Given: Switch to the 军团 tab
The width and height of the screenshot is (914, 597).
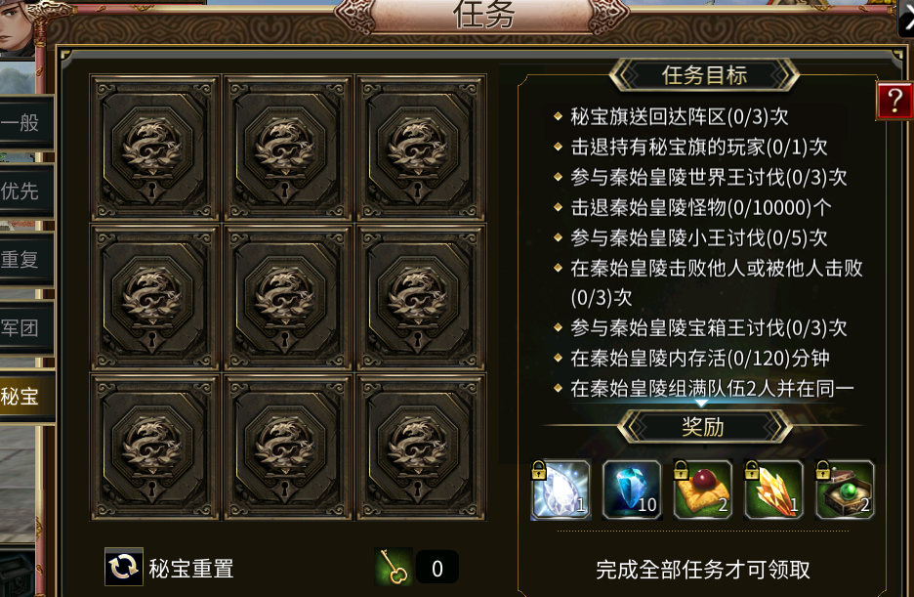Looking at the screenshot, I should [26, 327].
